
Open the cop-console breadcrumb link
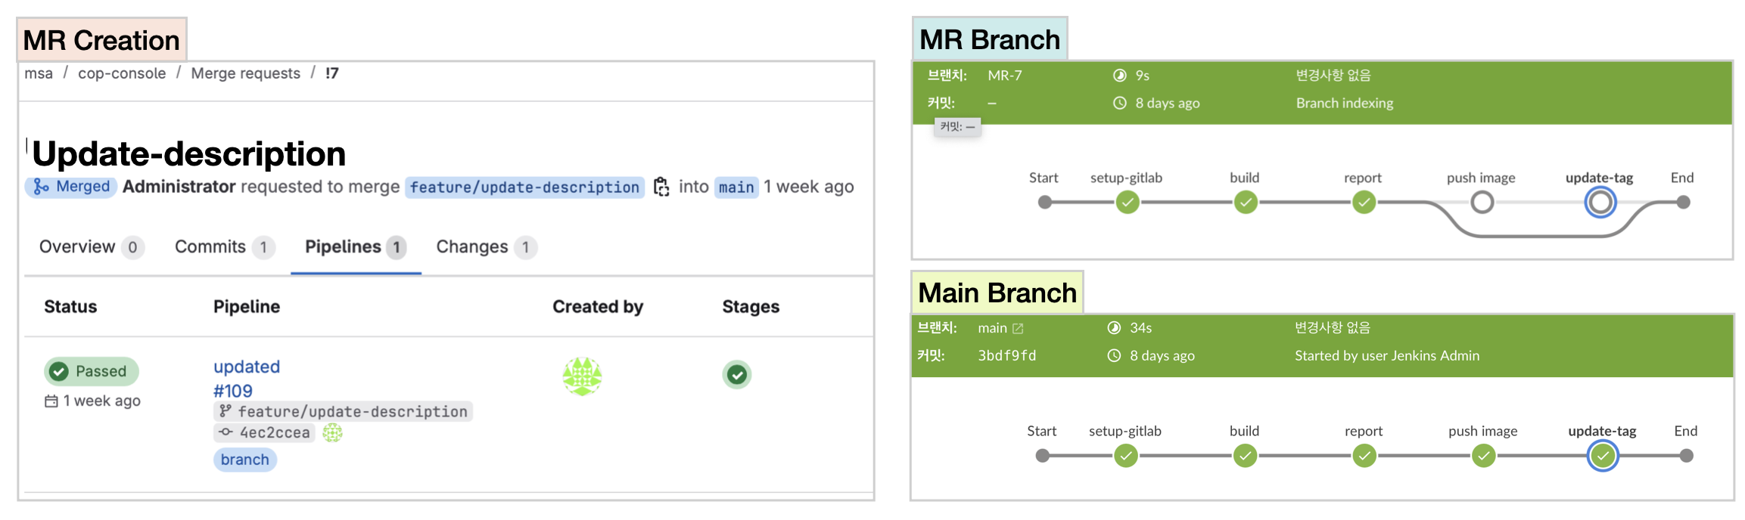click(x=122, y=73)
